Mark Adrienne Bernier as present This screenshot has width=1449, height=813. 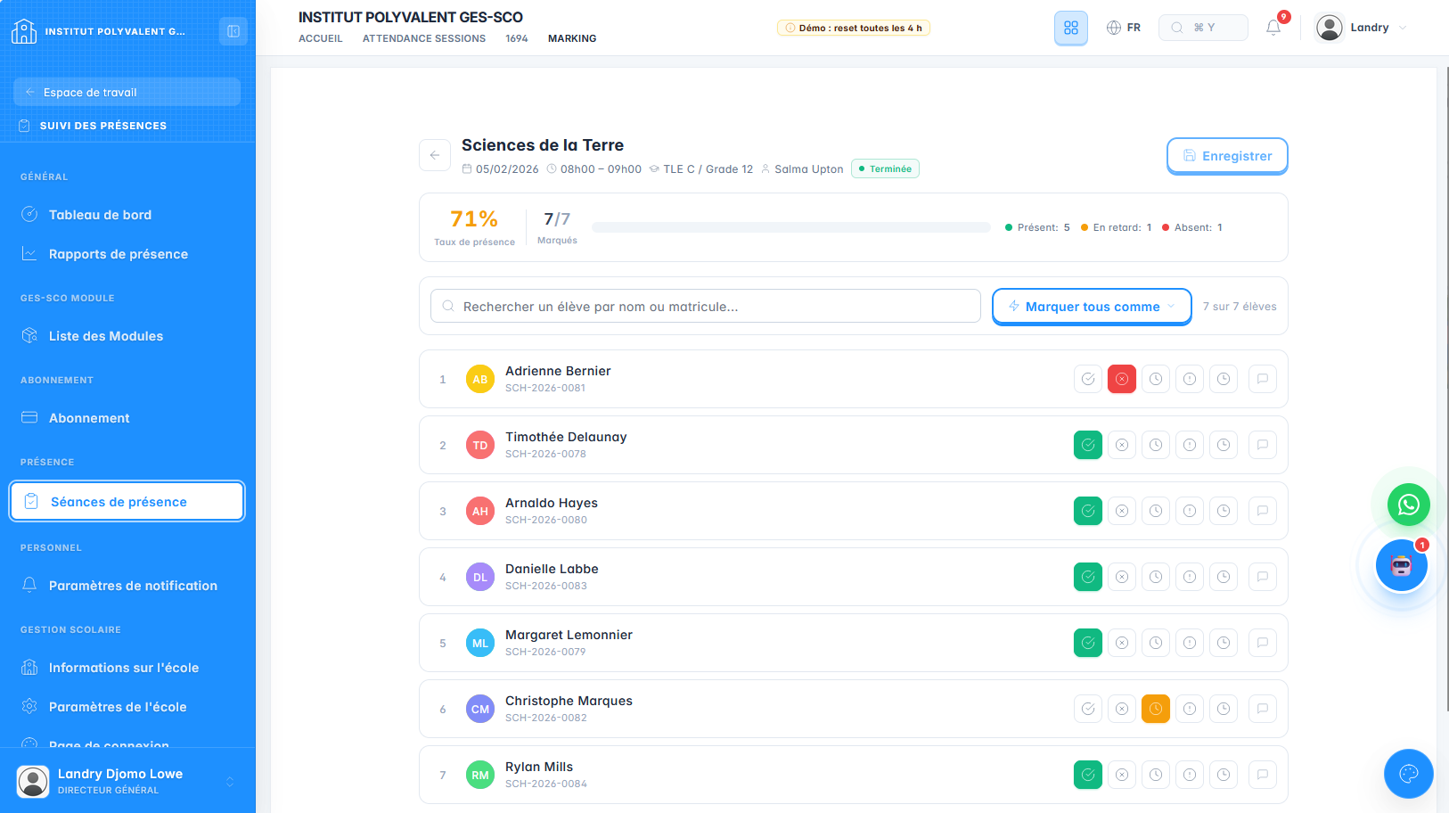(x=1088, y=379)
